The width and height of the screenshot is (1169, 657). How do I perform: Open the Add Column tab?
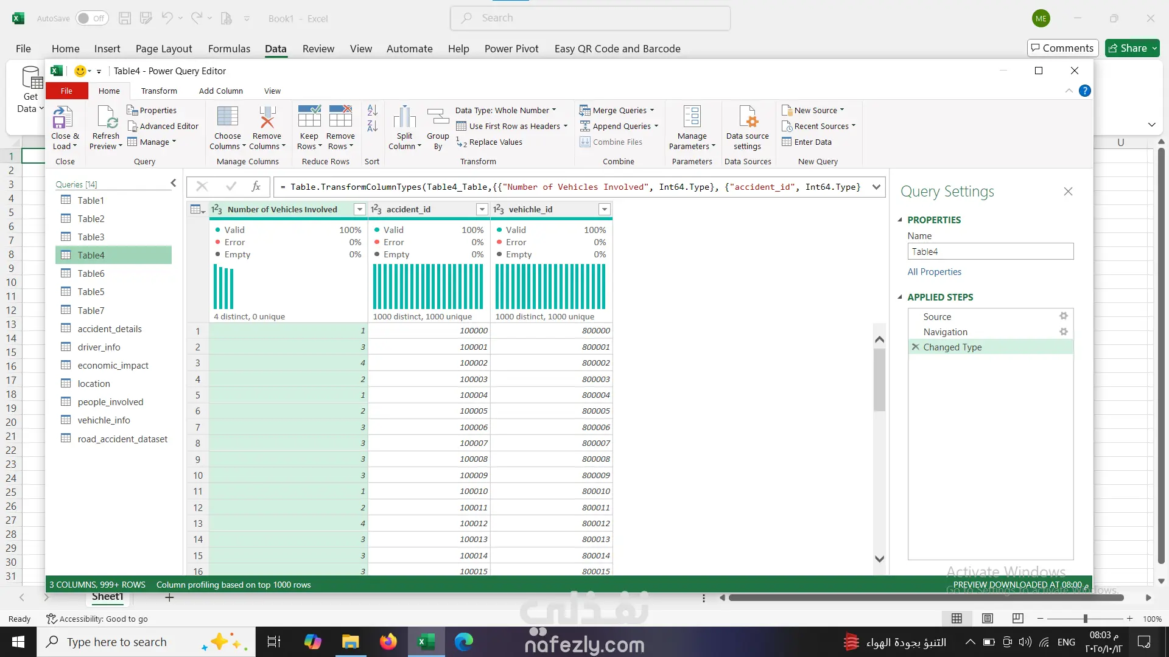[220, 91]
